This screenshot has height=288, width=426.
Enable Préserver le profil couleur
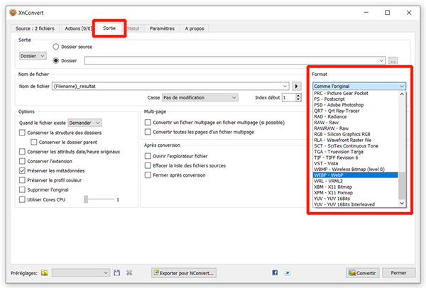[x=22, y=180]
